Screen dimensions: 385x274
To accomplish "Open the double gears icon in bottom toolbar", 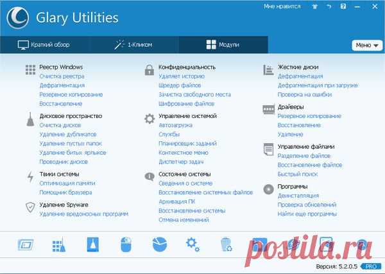I will tap(193, 244).
